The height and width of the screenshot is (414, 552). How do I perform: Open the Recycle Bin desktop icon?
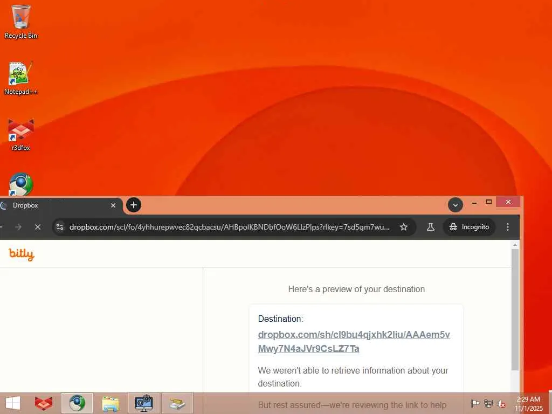(x=21, y=22)
